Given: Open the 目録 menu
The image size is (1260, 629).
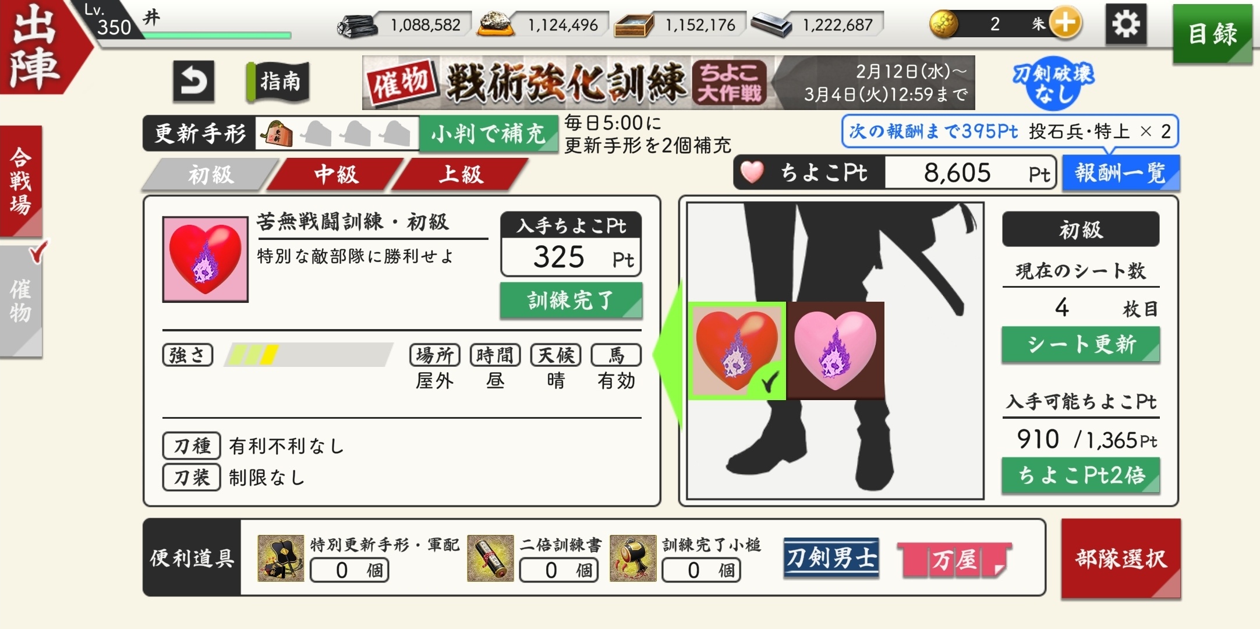Looking at the screenshot, I should pos(1212,33).
